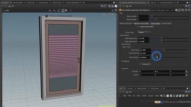
Task: Toggle Unwrap UV's checkbox
Action: coord(140,64)
